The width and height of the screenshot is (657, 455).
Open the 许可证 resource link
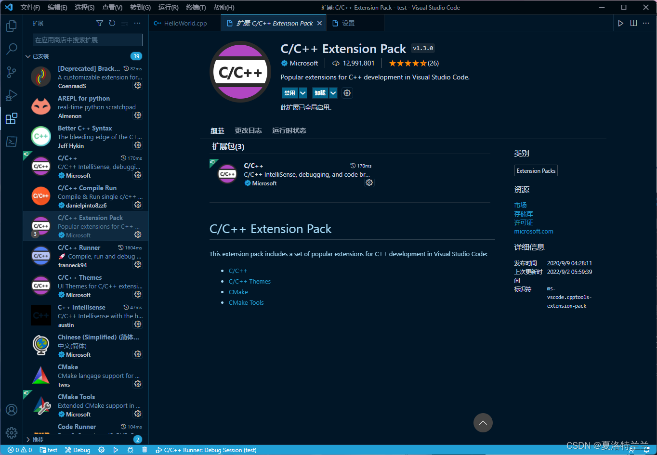[524, 222]
